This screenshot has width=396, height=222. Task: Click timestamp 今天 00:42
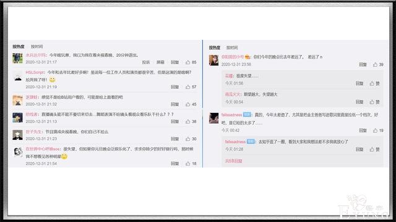pyautogui.click(x=230, y=130)
